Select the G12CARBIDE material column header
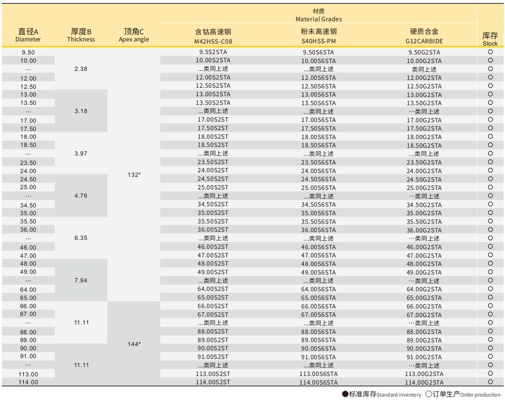This screenshot has height=404, width=505. point(424,36)
